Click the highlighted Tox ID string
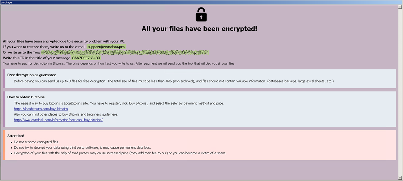The width and height of the screenshot is (403, 181). 125,52
